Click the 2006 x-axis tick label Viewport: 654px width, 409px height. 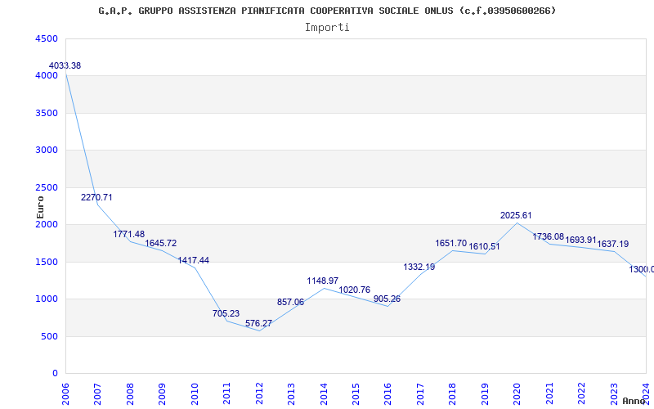[66, 391]
